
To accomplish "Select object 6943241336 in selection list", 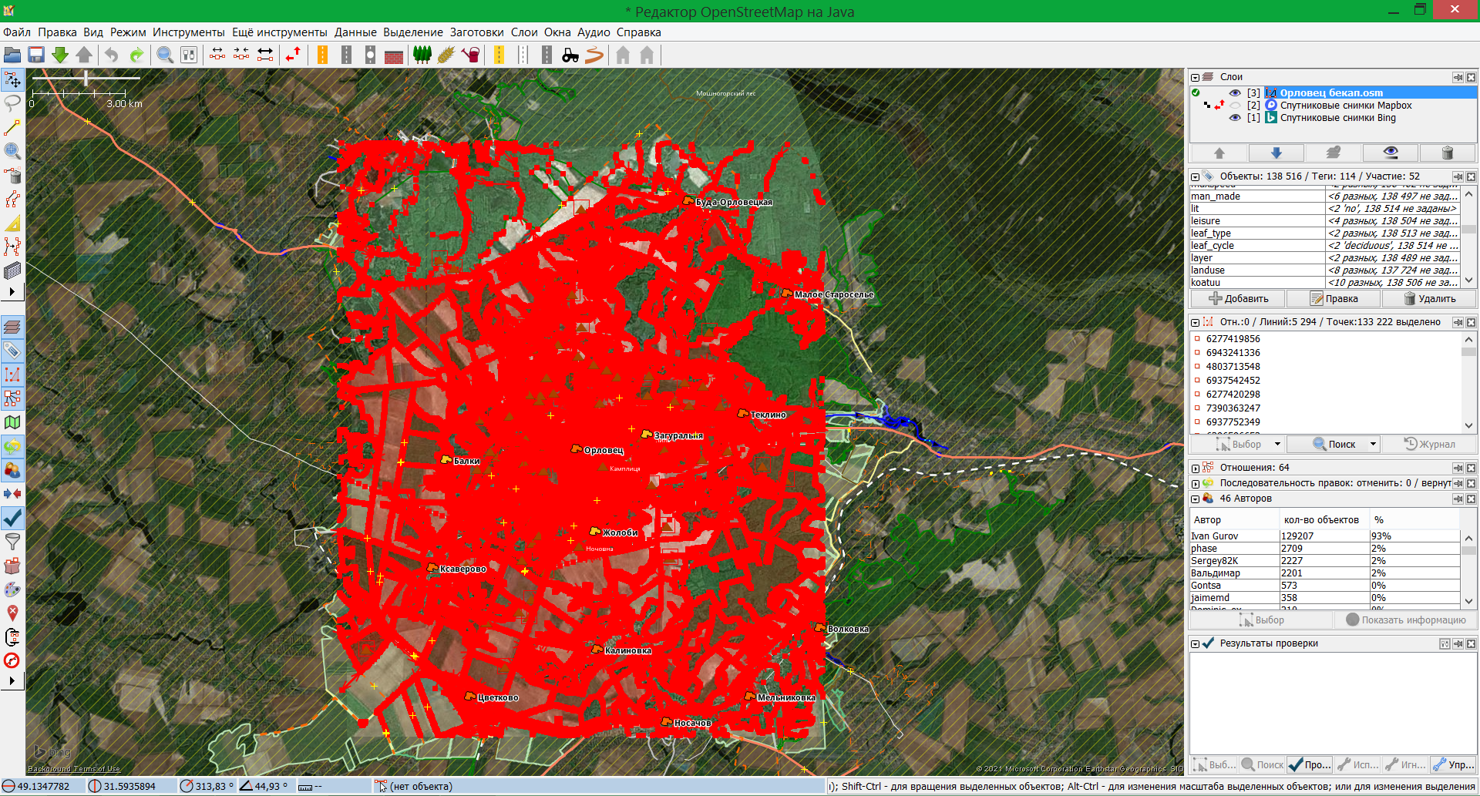I will (1233, 353).
